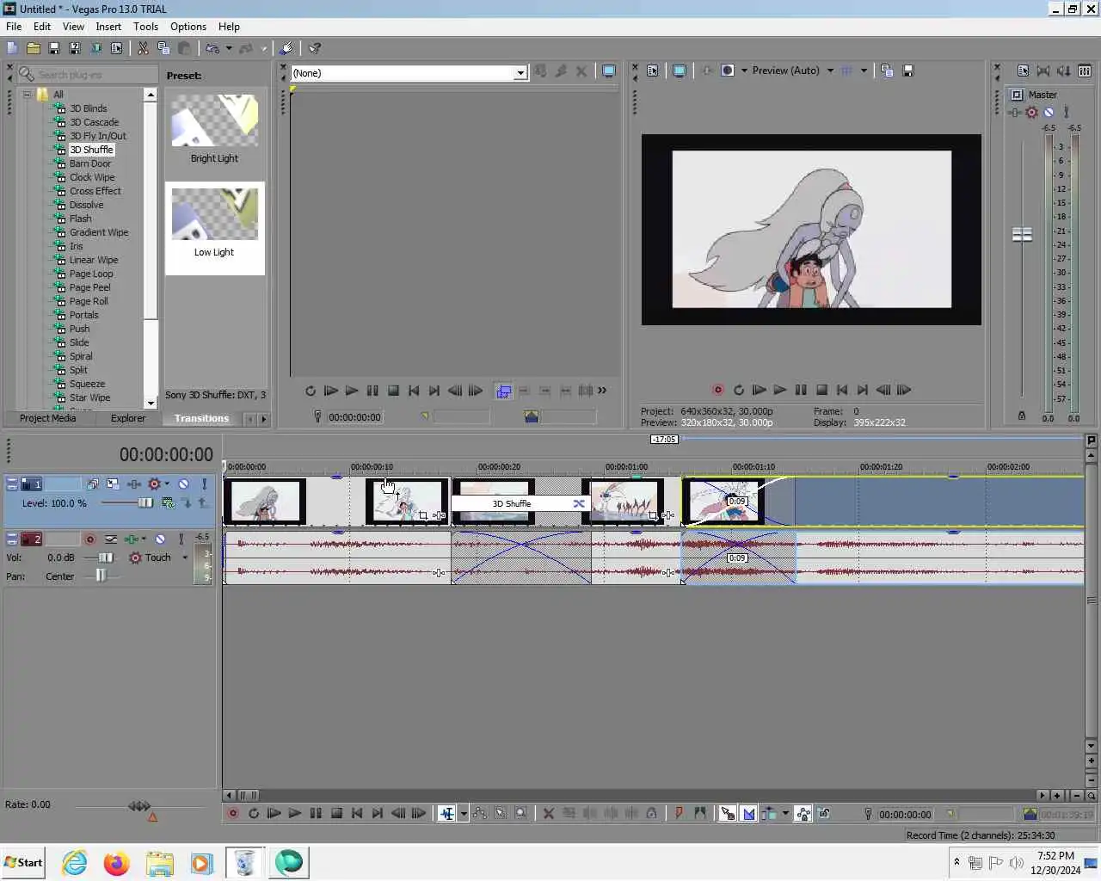The width and height of the screenshot is (1101, 881).
Task: Adjust video track Level slider
Action: click(145, 503)
